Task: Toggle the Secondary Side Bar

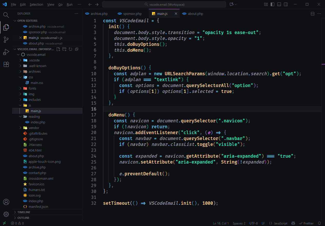Action: (x=285, y=4)
